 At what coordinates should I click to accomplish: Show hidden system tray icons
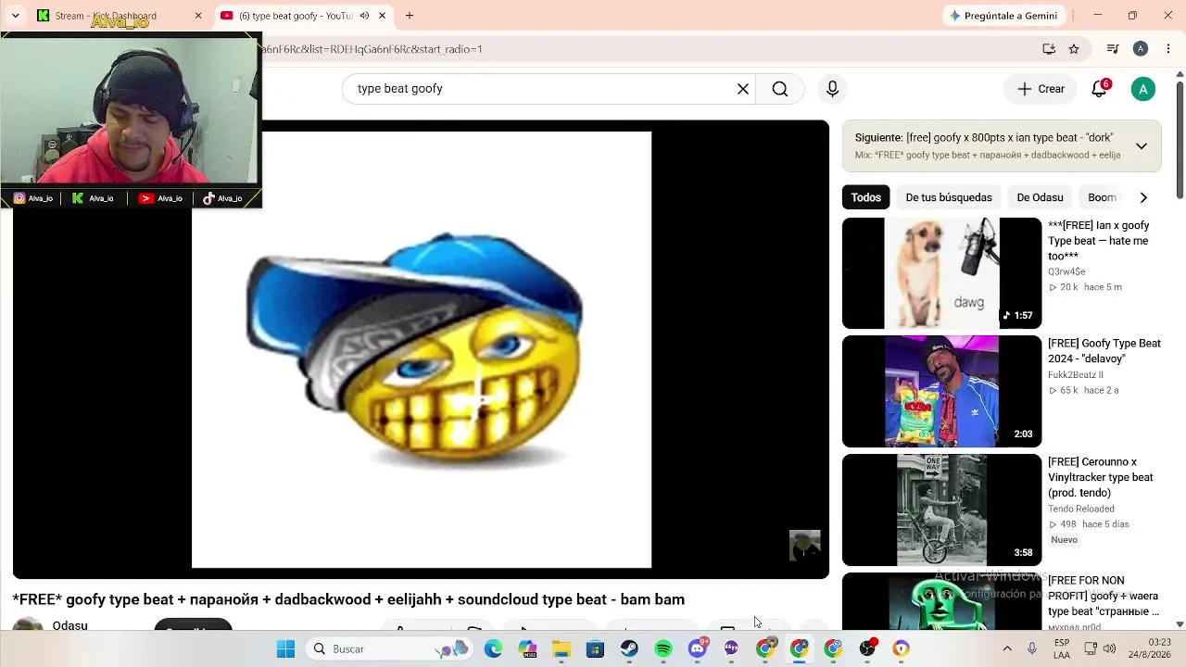coord(1007,649)
